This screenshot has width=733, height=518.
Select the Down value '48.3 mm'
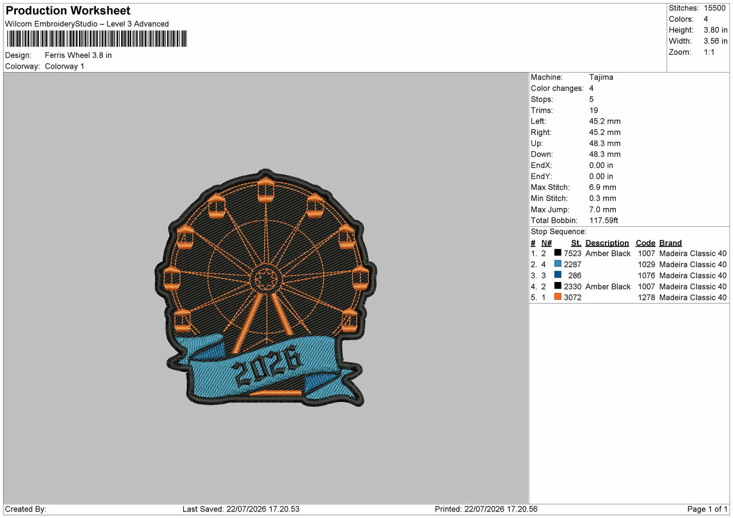[x=605, y=154]
